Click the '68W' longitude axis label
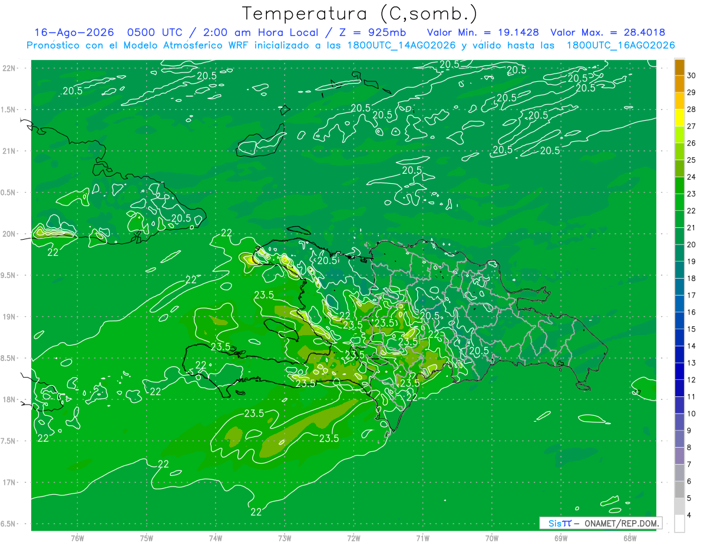 [630, 538]
